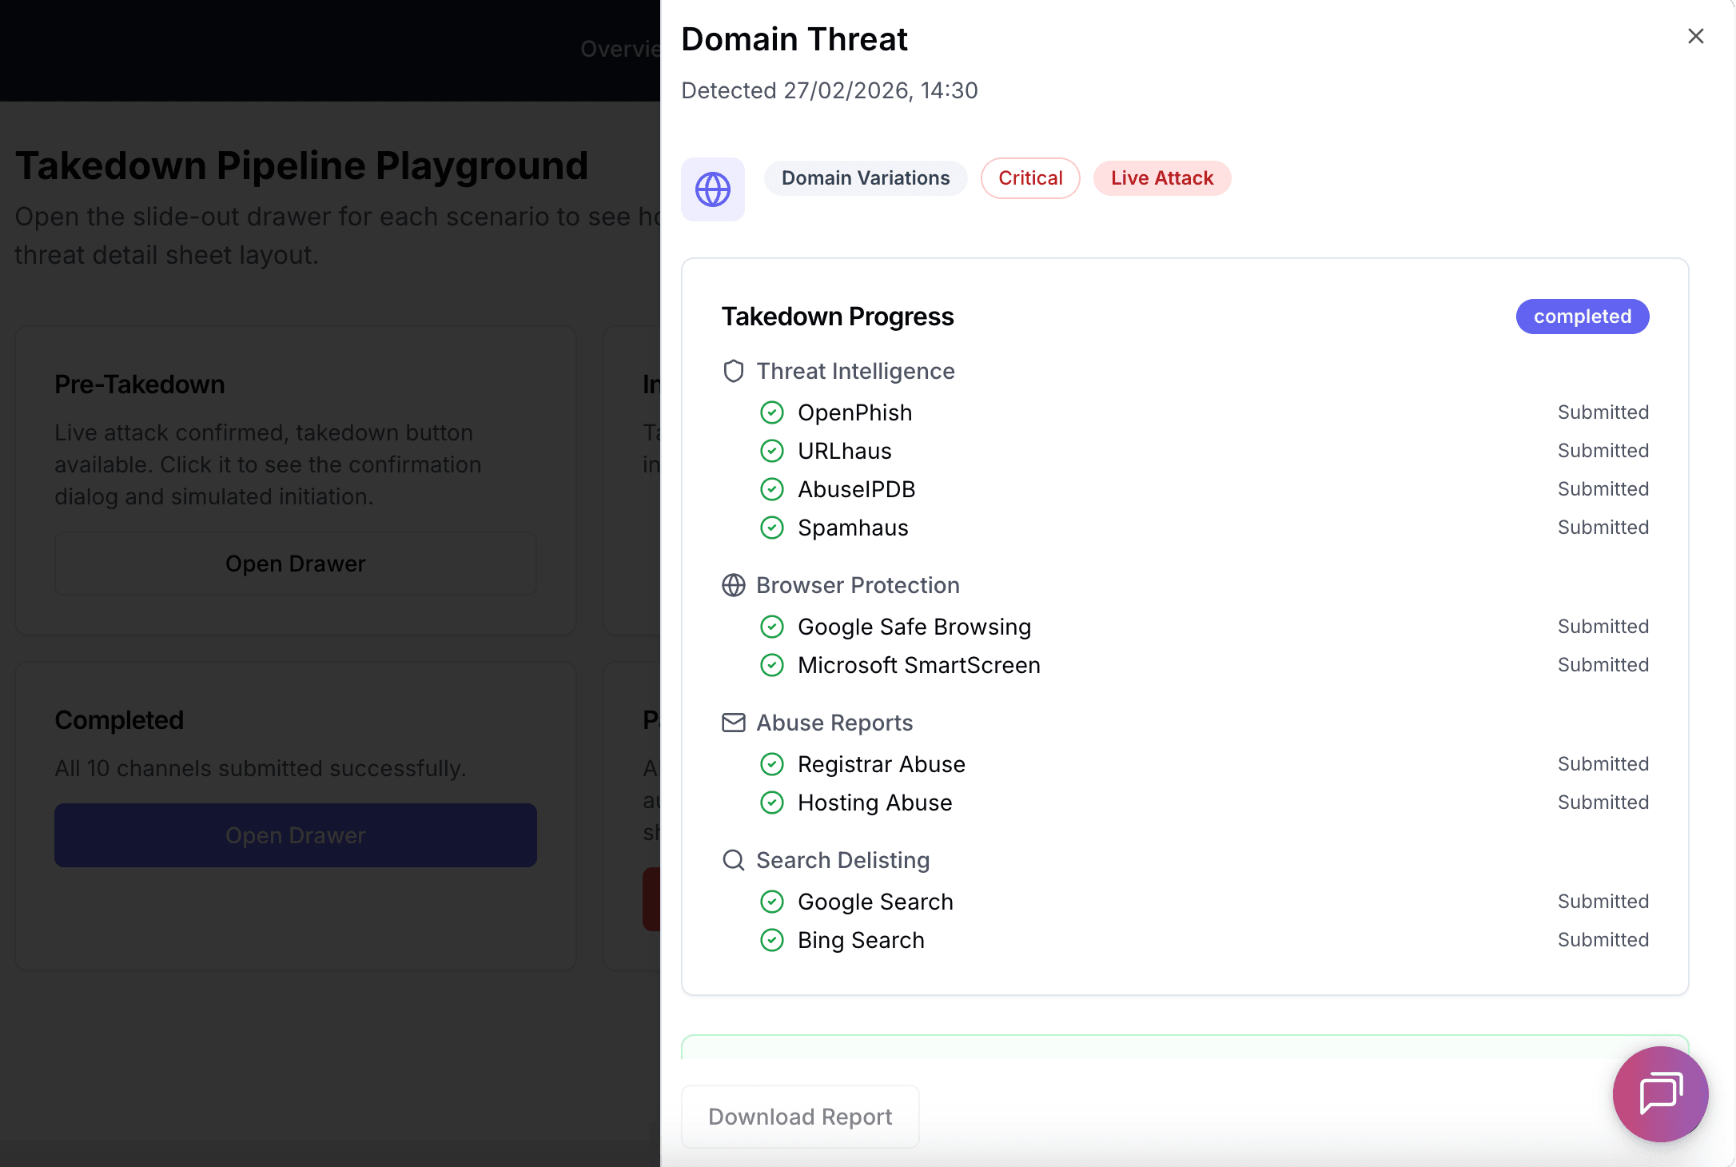Image resolution: width=1736 pixels, height=1167 pixels.
Task: Click the Browser Protection globe icon
Action: 733,585
